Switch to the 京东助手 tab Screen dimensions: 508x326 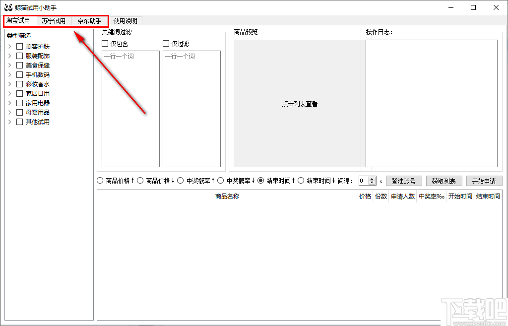point(89,21)
